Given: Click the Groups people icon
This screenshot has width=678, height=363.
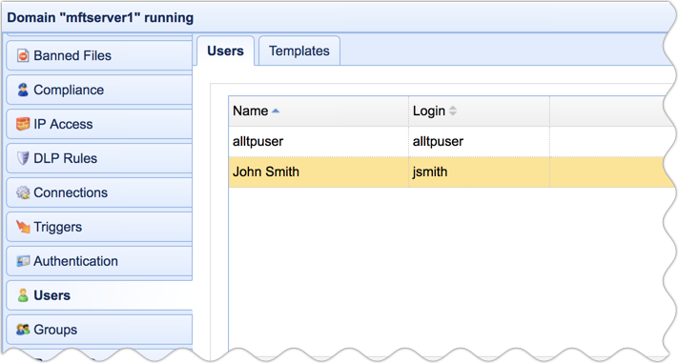Looking at the screenshot, I should pyautogui.click(x=23, y=330).
